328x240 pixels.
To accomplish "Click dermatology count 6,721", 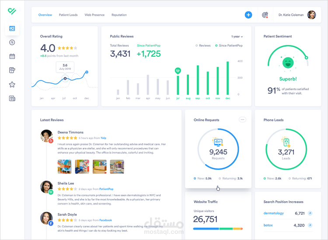I will (300, 213).
